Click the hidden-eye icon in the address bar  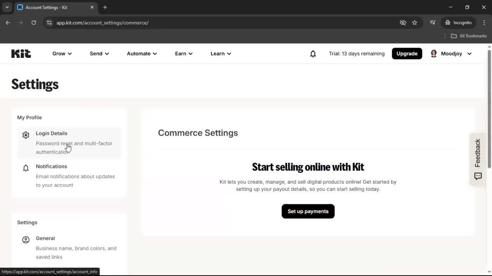coord(403,23)
